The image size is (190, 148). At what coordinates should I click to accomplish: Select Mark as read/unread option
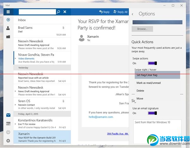pos(157,83)
